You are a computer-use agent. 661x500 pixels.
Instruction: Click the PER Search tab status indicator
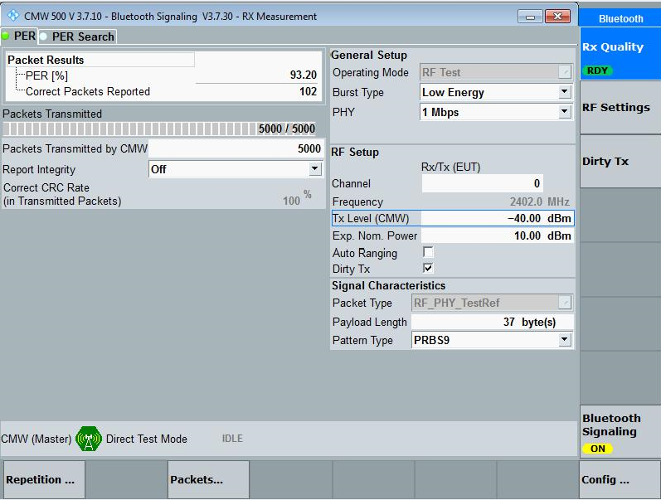(43, 36)
